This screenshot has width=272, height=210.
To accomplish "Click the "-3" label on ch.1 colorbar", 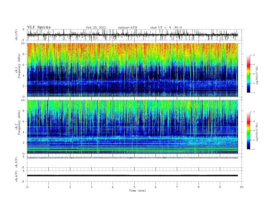I will pos(253,55).
